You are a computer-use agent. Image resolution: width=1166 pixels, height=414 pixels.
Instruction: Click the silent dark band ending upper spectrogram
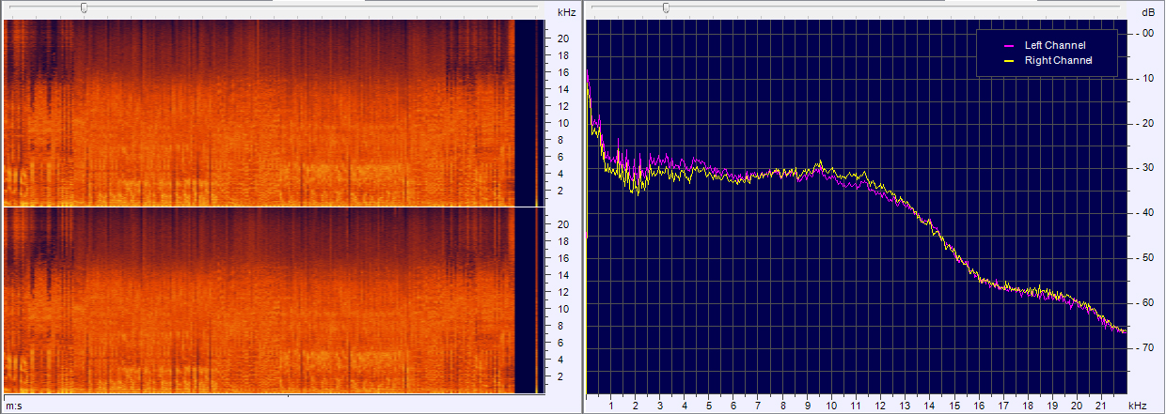525,113
